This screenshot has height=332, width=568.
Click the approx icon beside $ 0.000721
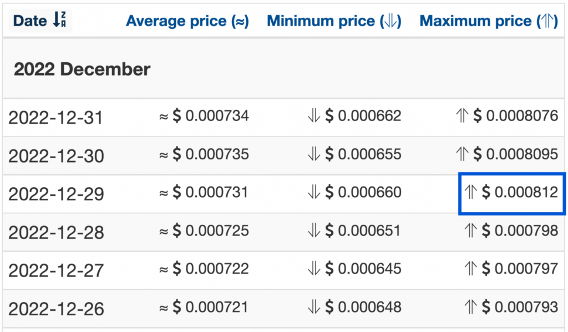(164, 308)
